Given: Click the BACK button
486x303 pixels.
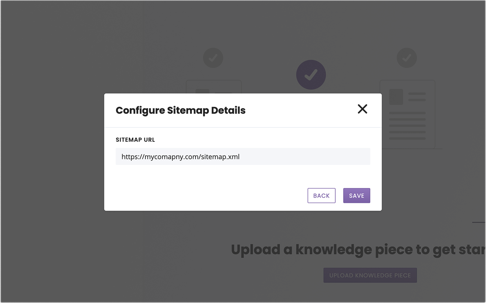Looking at the screenshot, I should pyautogui.click(x=322, y=195).
